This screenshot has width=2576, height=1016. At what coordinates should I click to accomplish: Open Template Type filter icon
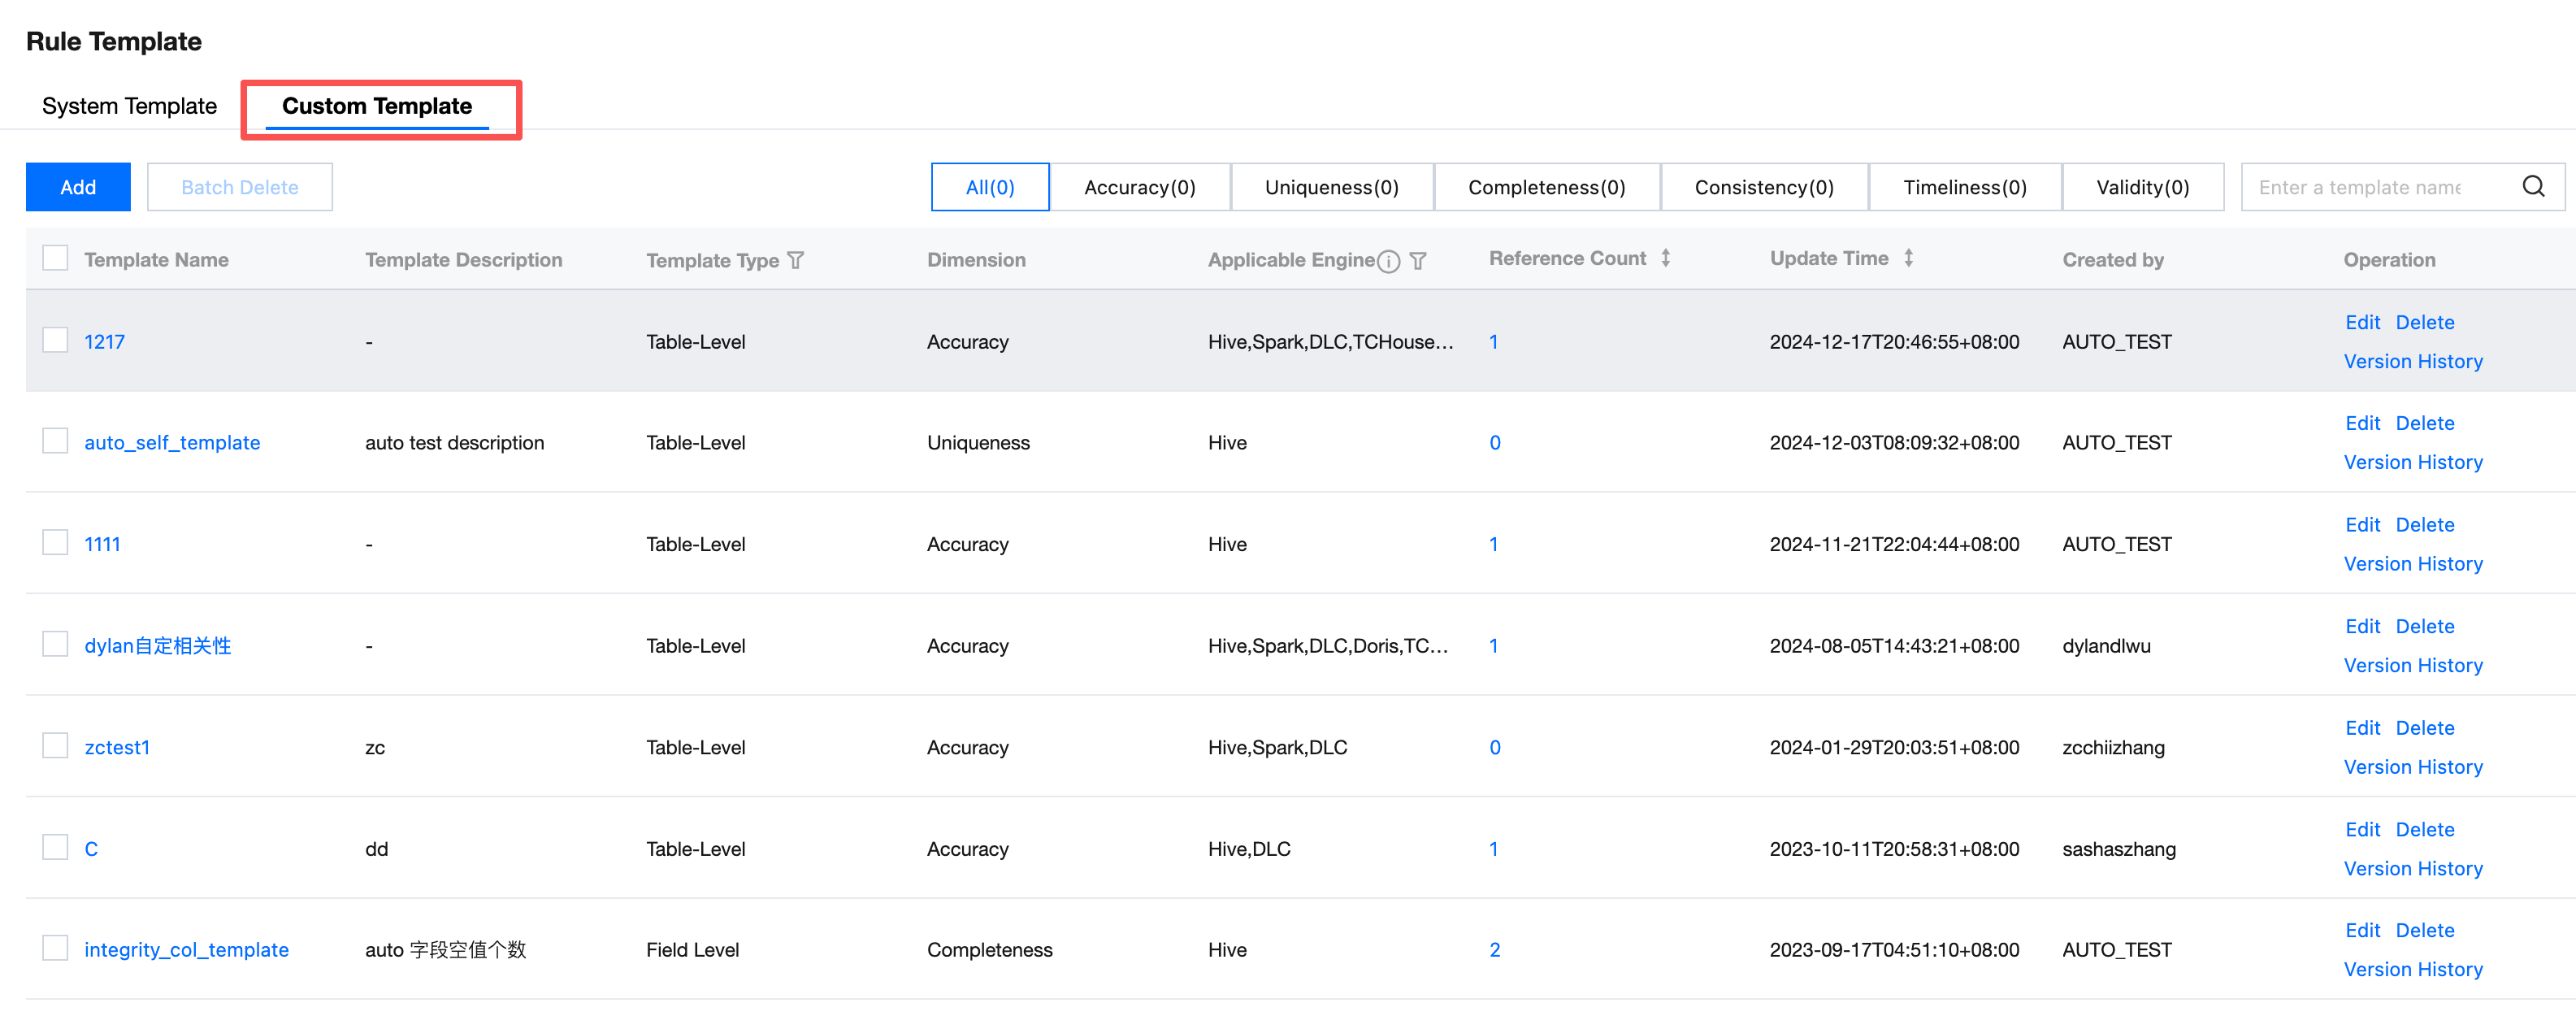(796, 260)
